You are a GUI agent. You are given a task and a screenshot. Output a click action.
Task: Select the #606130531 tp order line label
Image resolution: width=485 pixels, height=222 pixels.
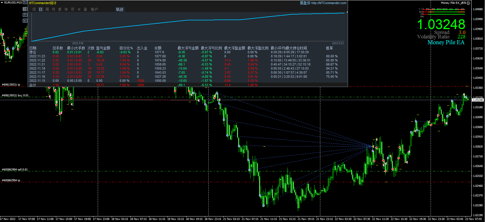pyautogui.click(x=11, y=85)
